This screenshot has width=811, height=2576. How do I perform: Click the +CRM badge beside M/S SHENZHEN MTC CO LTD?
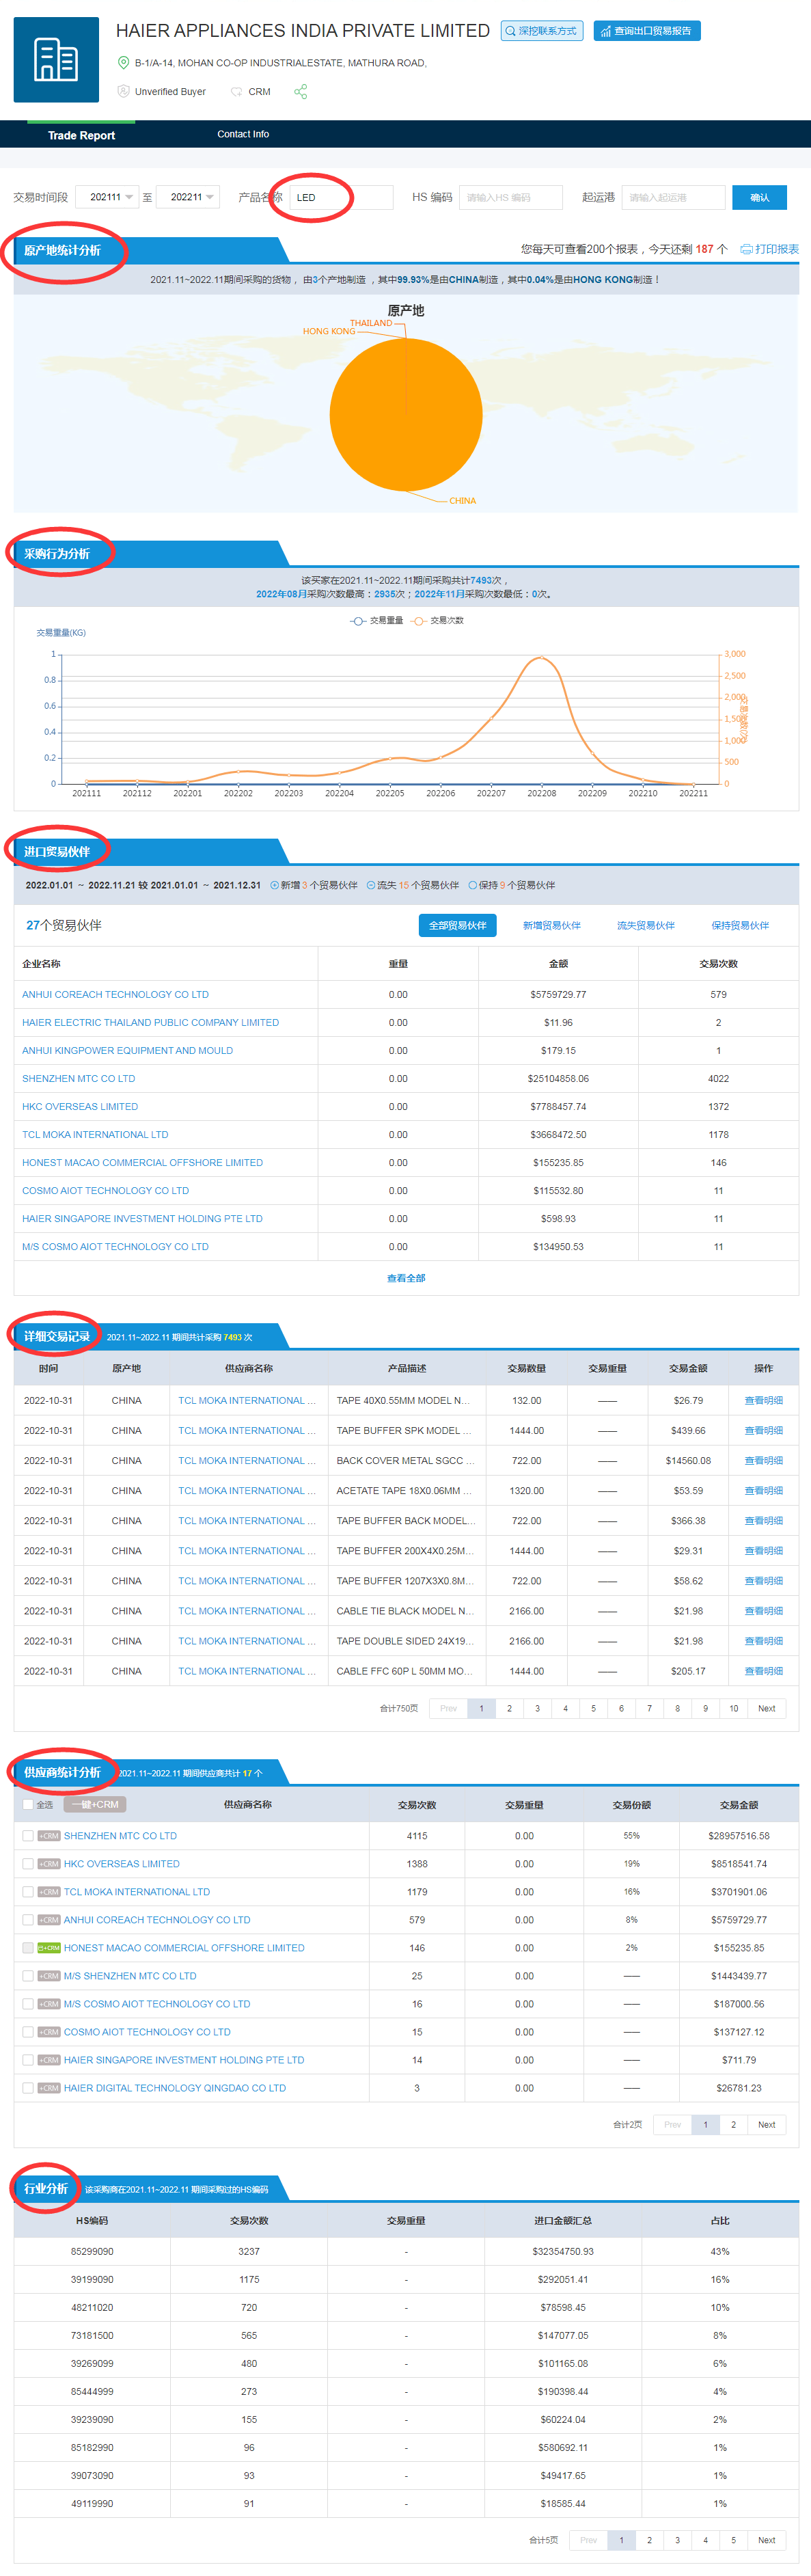pos(49,1976)
